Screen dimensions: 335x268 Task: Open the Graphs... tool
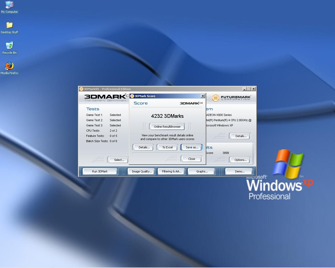tap(202, 171)
